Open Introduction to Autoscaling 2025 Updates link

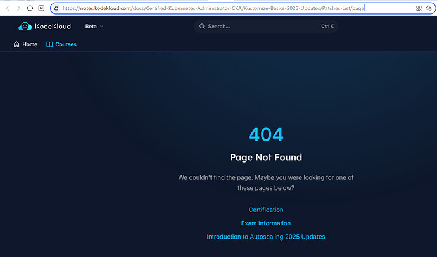tap(266, 237)
